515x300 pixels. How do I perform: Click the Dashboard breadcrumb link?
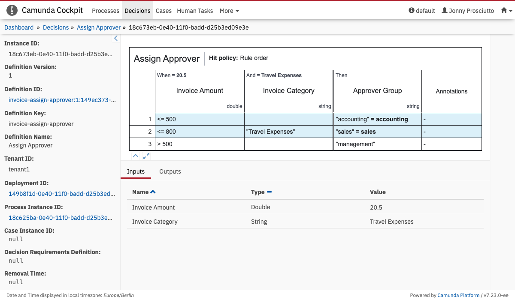(x=19, y=27)
